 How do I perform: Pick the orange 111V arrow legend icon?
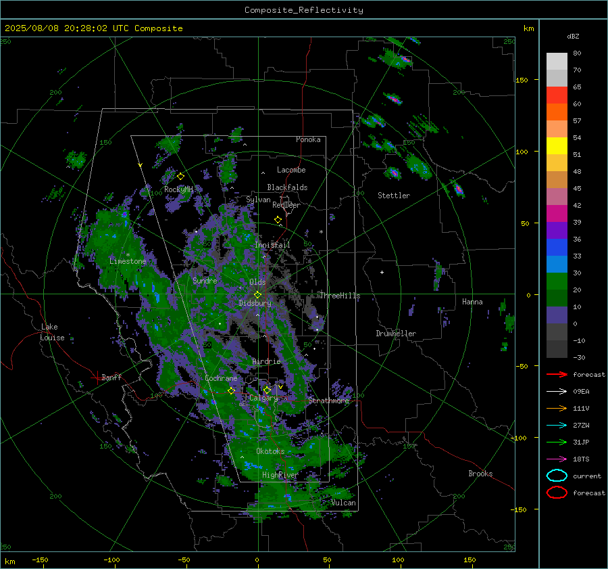(x=557, y=408)
